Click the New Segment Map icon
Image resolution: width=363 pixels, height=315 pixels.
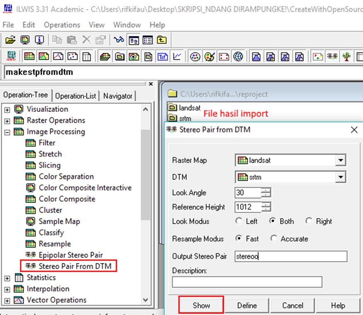point(58,56)
